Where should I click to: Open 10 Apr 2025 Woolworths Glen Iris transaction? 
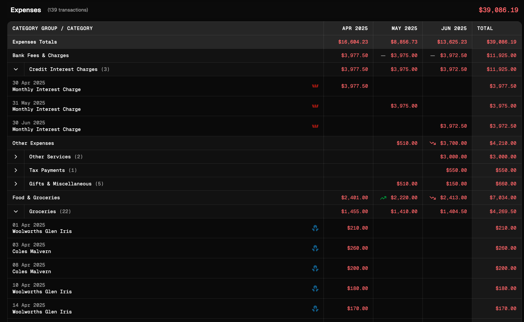point(264,288)
